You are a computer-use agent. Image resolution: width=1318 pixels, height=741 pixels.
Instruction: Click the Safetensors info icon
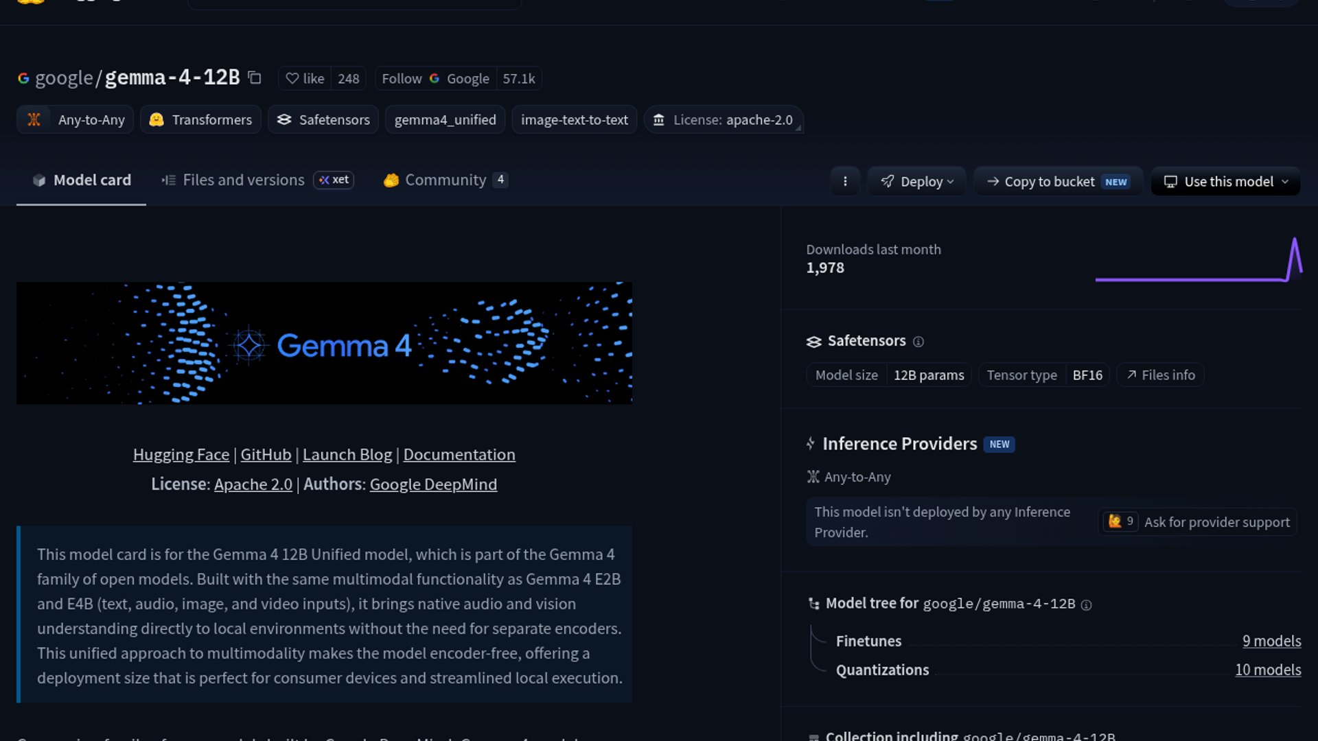tap(918, 342)
